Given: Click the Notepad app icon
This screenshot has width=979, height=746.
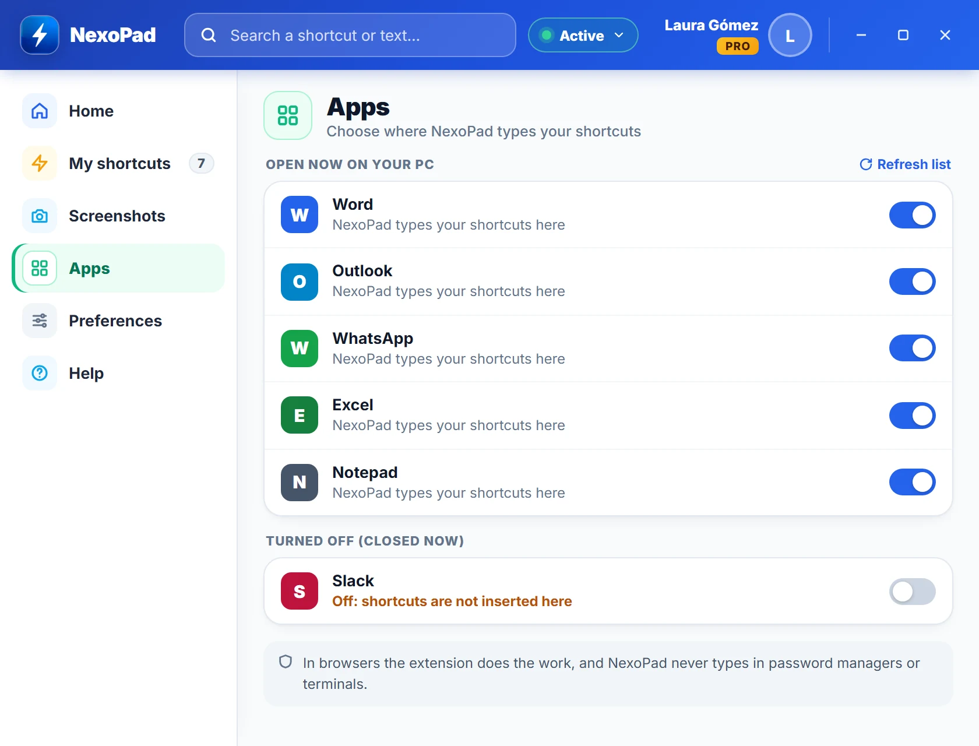Looking at the screenshot, I should coord(300,482).
